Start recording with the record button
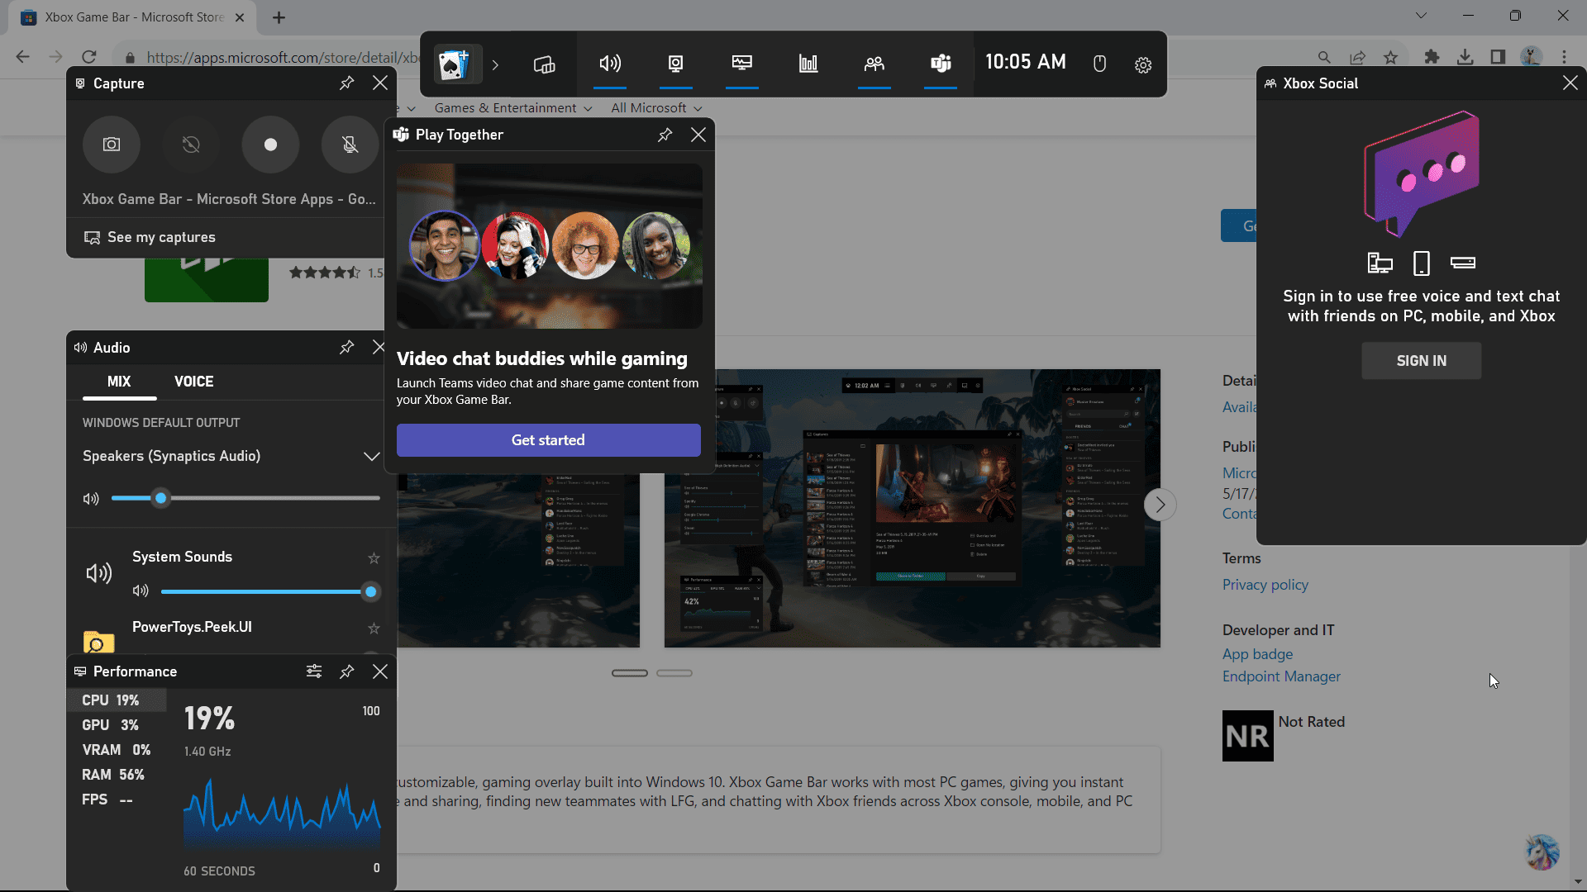The width and height of the screenshot is (1587, 892). click(270, 145)
